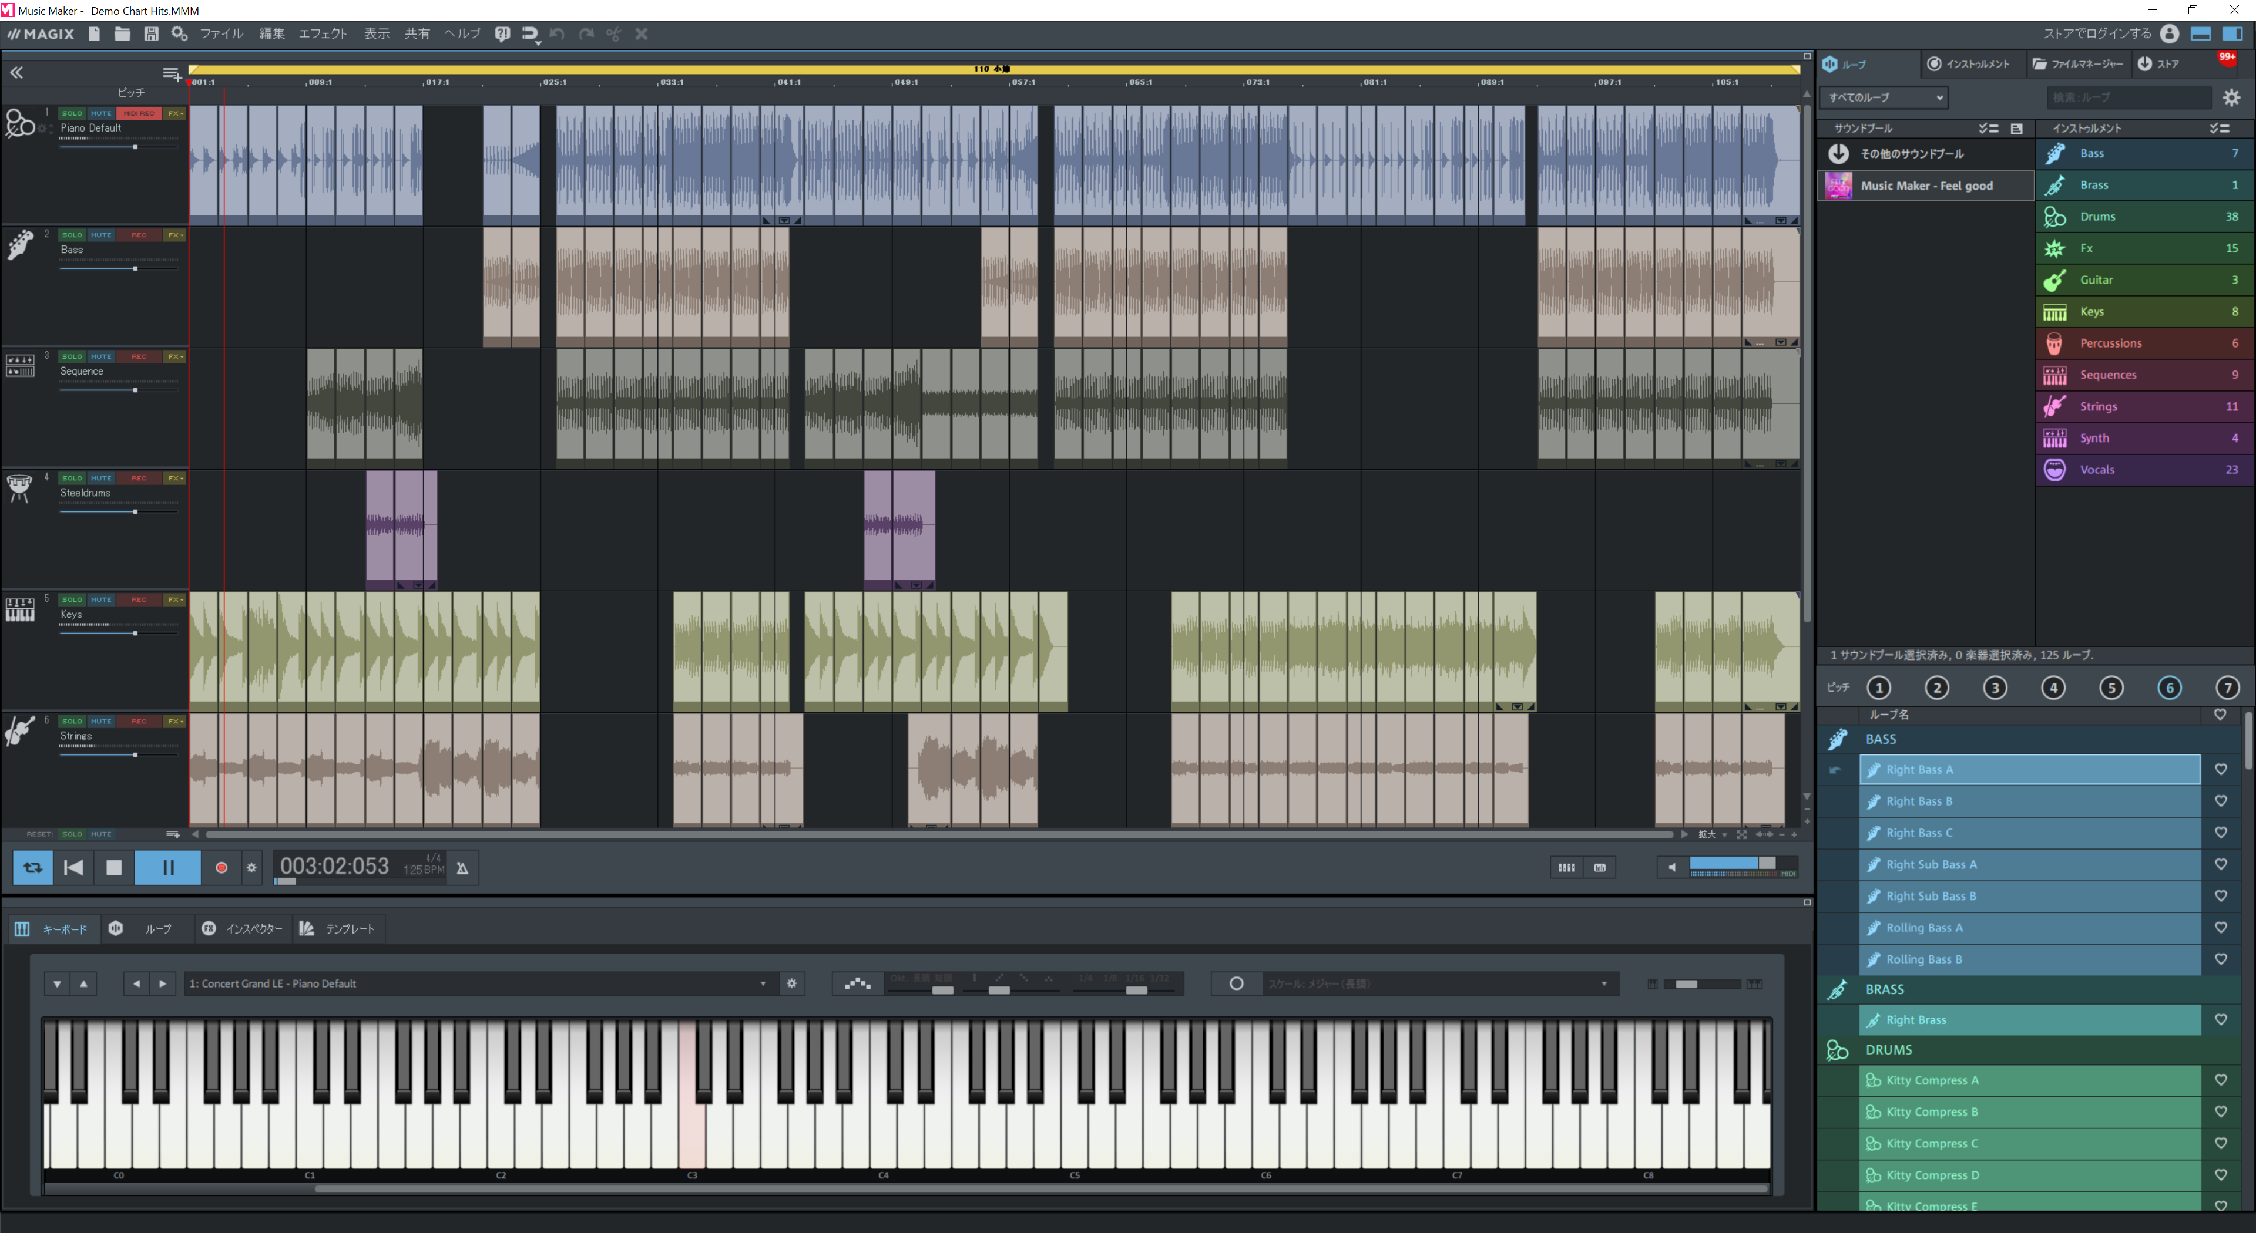
Task: Click Bass track guitar icon
Action: [20, 244]
